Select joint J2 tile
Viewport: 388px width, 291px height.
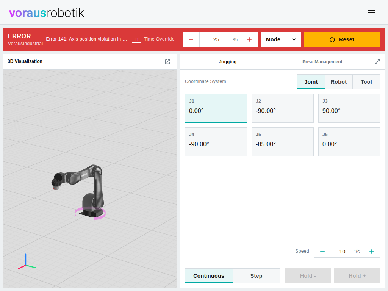(x=283, y=108)
